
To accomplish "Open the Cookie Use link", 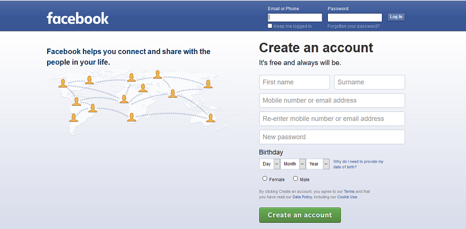I will 347,197.
